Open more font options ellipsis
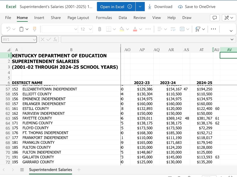The image size is (237, 177). click(148, 29)
